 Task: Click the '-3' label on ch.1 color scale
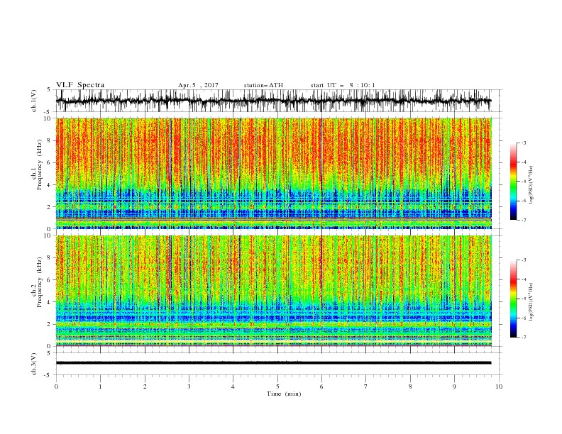pyautogui.click(x=523, y=143)
